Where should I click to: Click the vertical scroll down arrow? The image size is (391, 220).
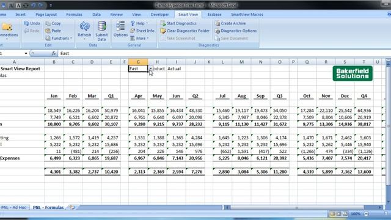click(388, 202)
